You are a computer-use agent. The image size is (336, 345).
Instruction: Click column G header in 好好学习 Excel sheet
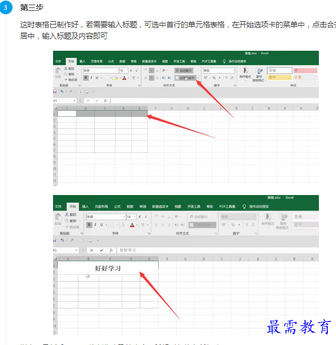185,259
